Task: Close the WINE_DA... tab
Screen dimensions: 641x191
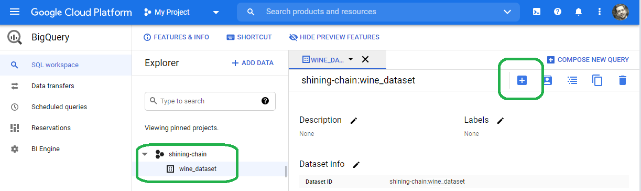Action: click(x=365, y=59)
